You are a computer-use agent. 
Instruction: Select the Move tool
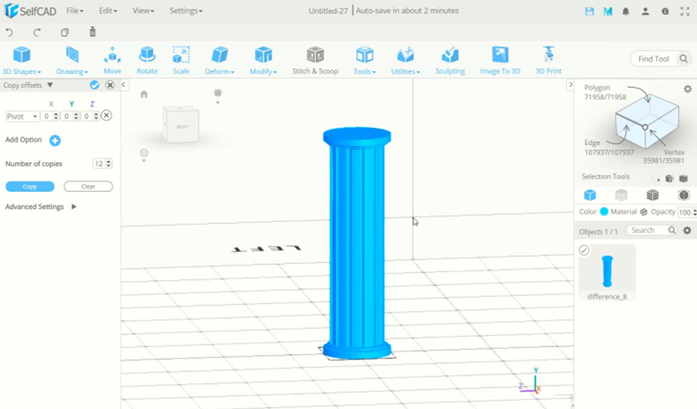coord(112,59)
